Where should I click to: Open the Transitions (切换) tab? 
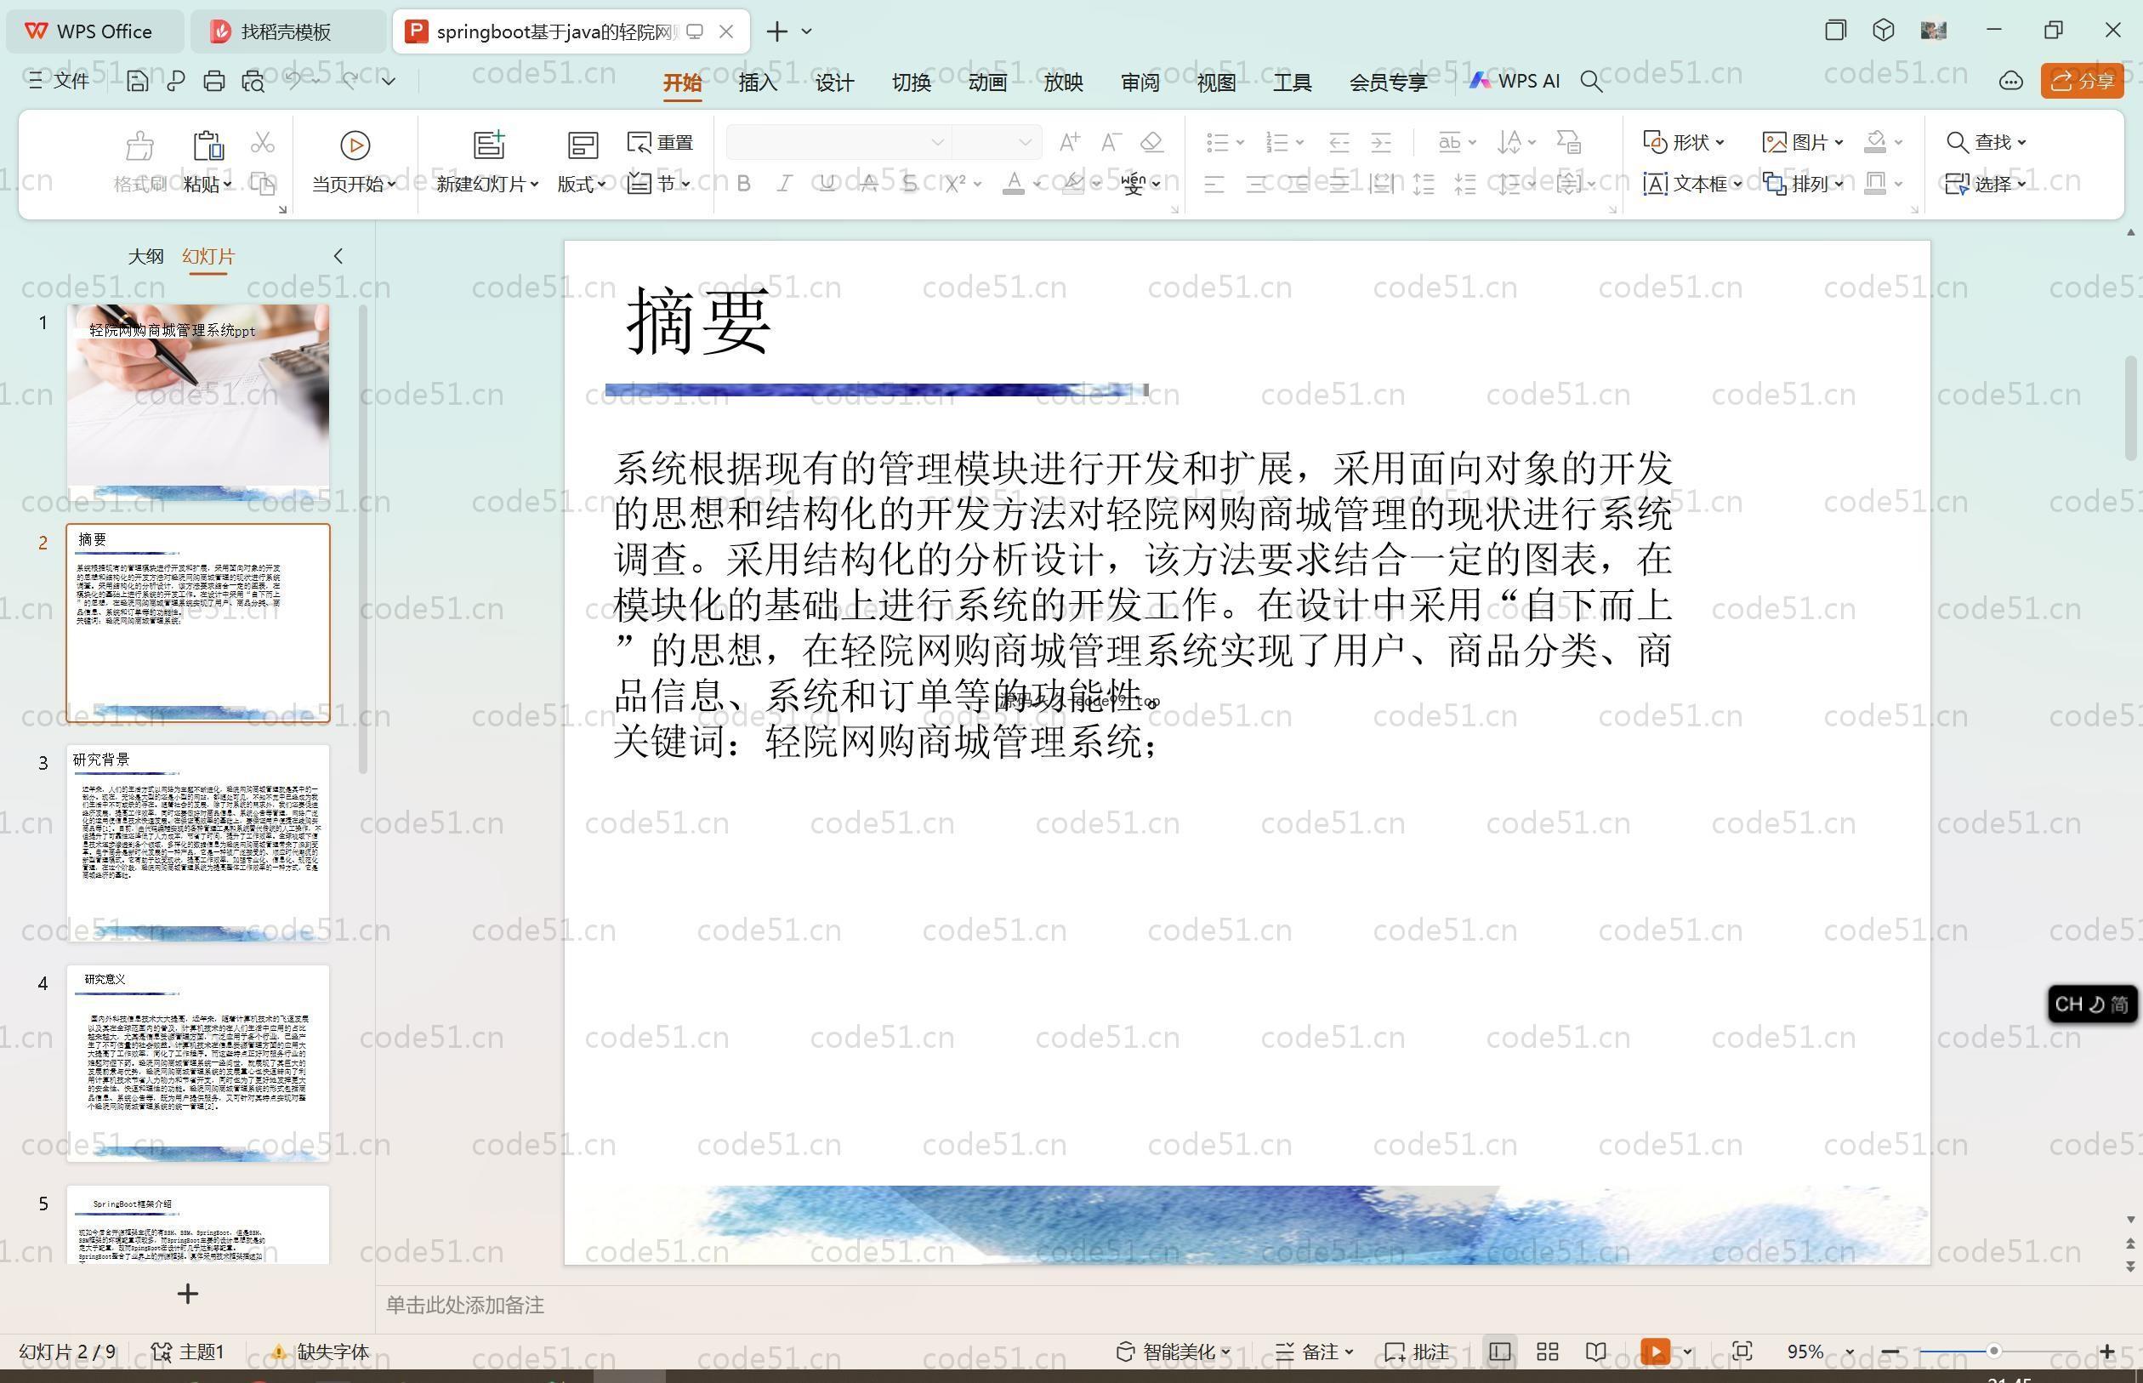910,83
